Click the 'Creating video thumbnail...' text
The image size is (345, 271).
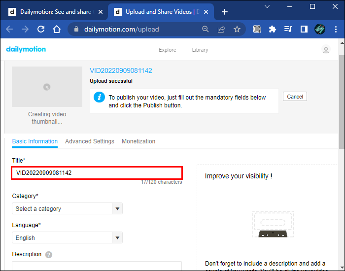pos(47,118)
